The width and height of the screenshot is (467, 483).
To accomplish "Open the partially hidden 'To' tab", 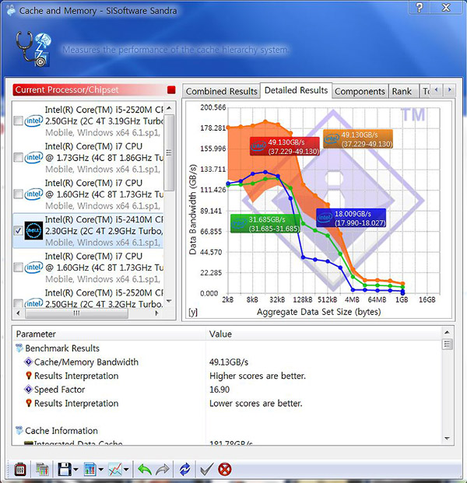I will tap(426, 92).
